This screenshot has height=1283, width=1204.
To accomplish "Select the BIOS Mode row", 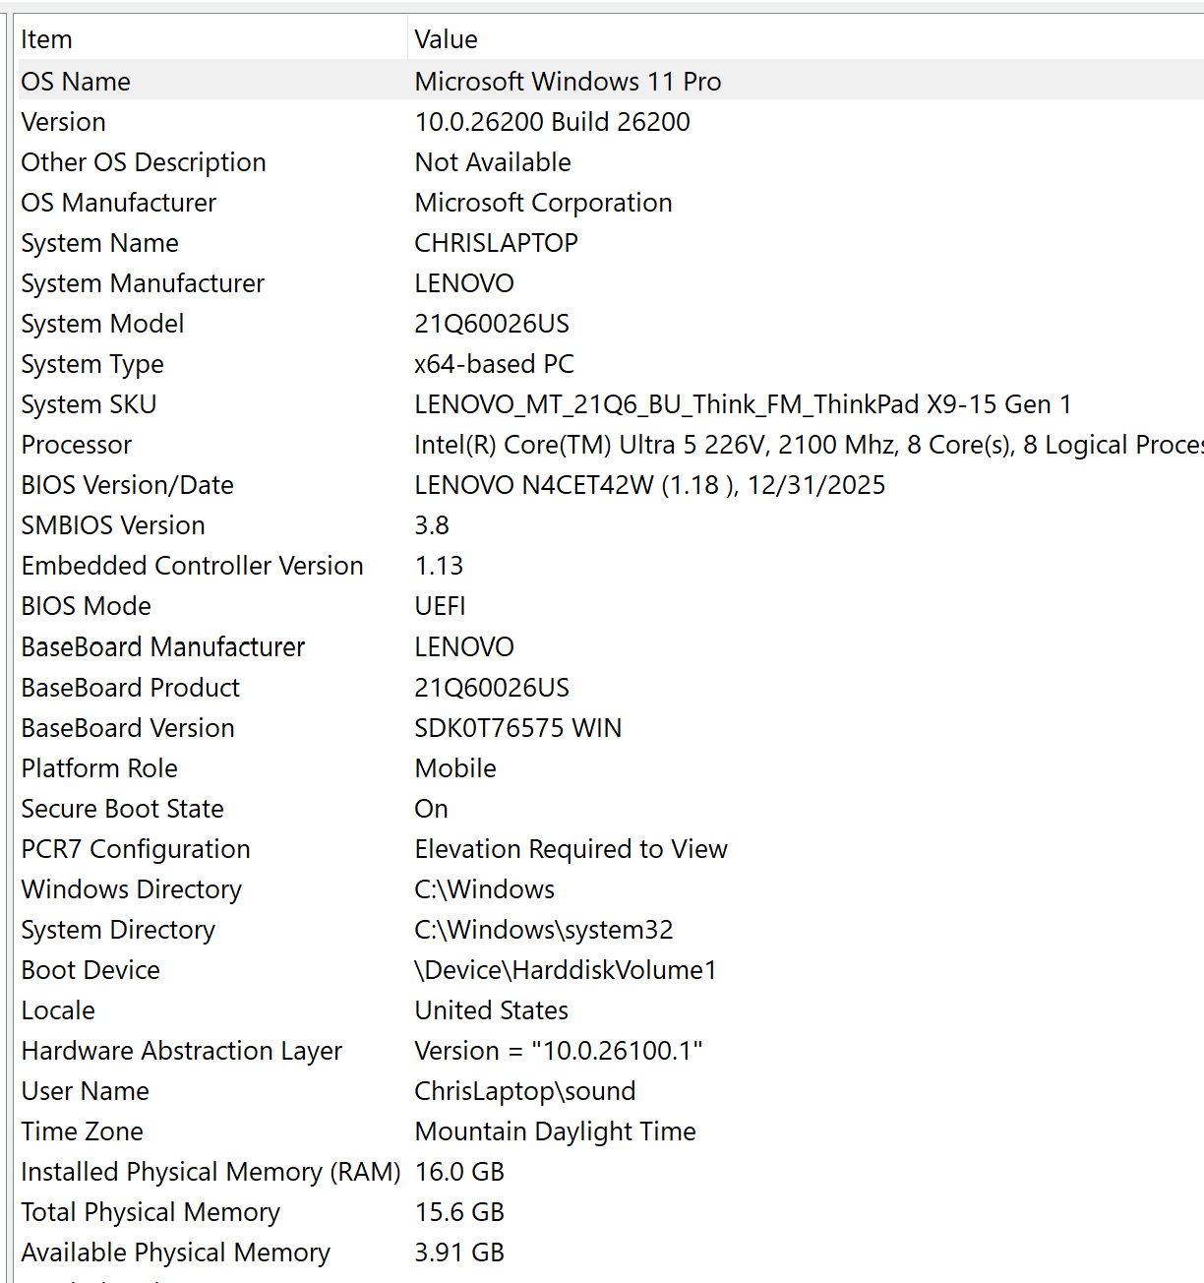I will click(x=611, y=606).
